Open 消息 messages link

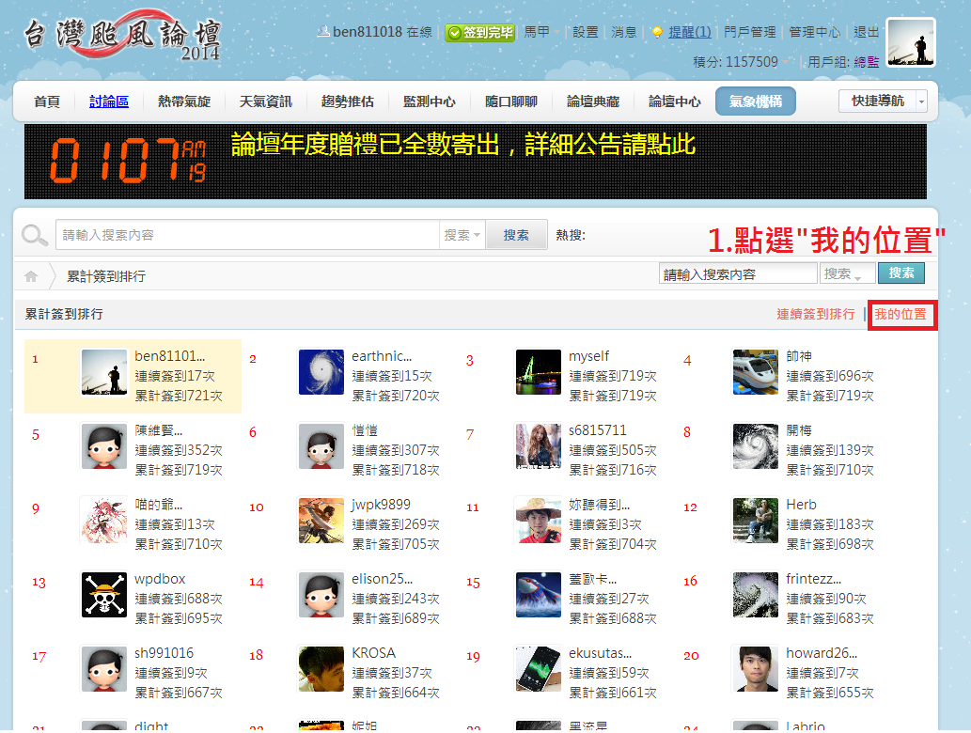coord(623,32)
